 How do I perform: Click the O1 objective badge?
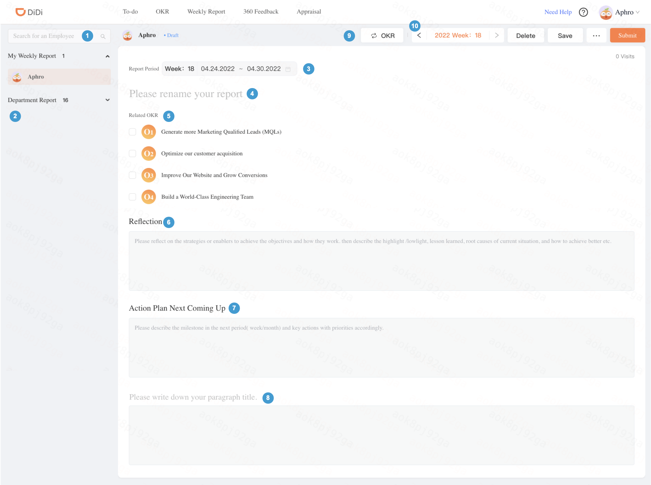coord(149,132)
